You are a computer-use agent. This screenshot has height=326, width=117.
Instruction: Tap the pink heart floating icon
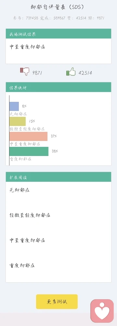[x=102, y=311]
